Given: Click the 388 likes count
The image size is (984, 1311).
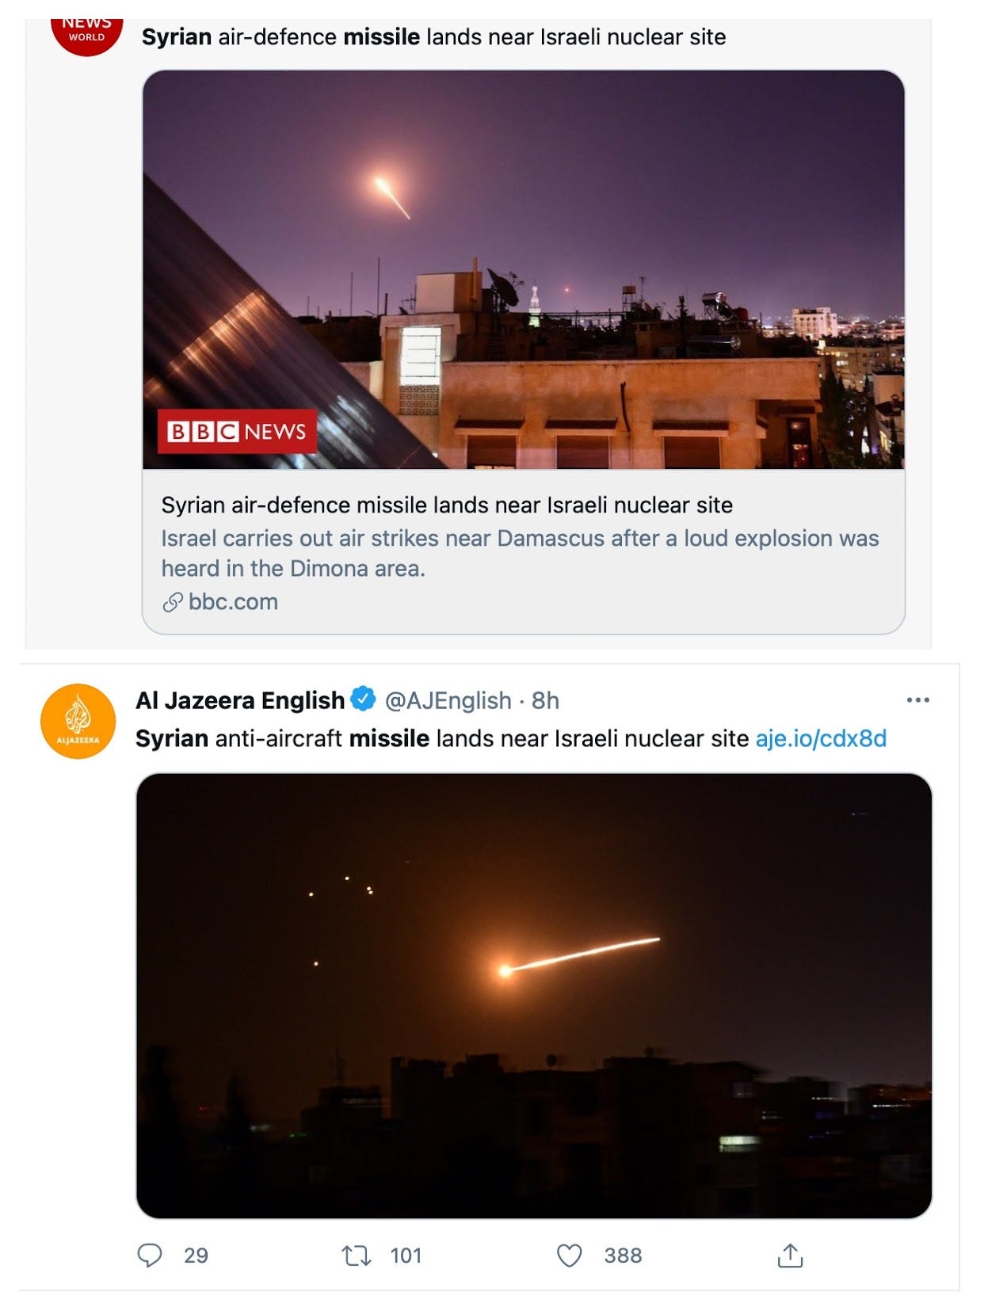Looking at the screenshot, I should tap(623, 1256).
